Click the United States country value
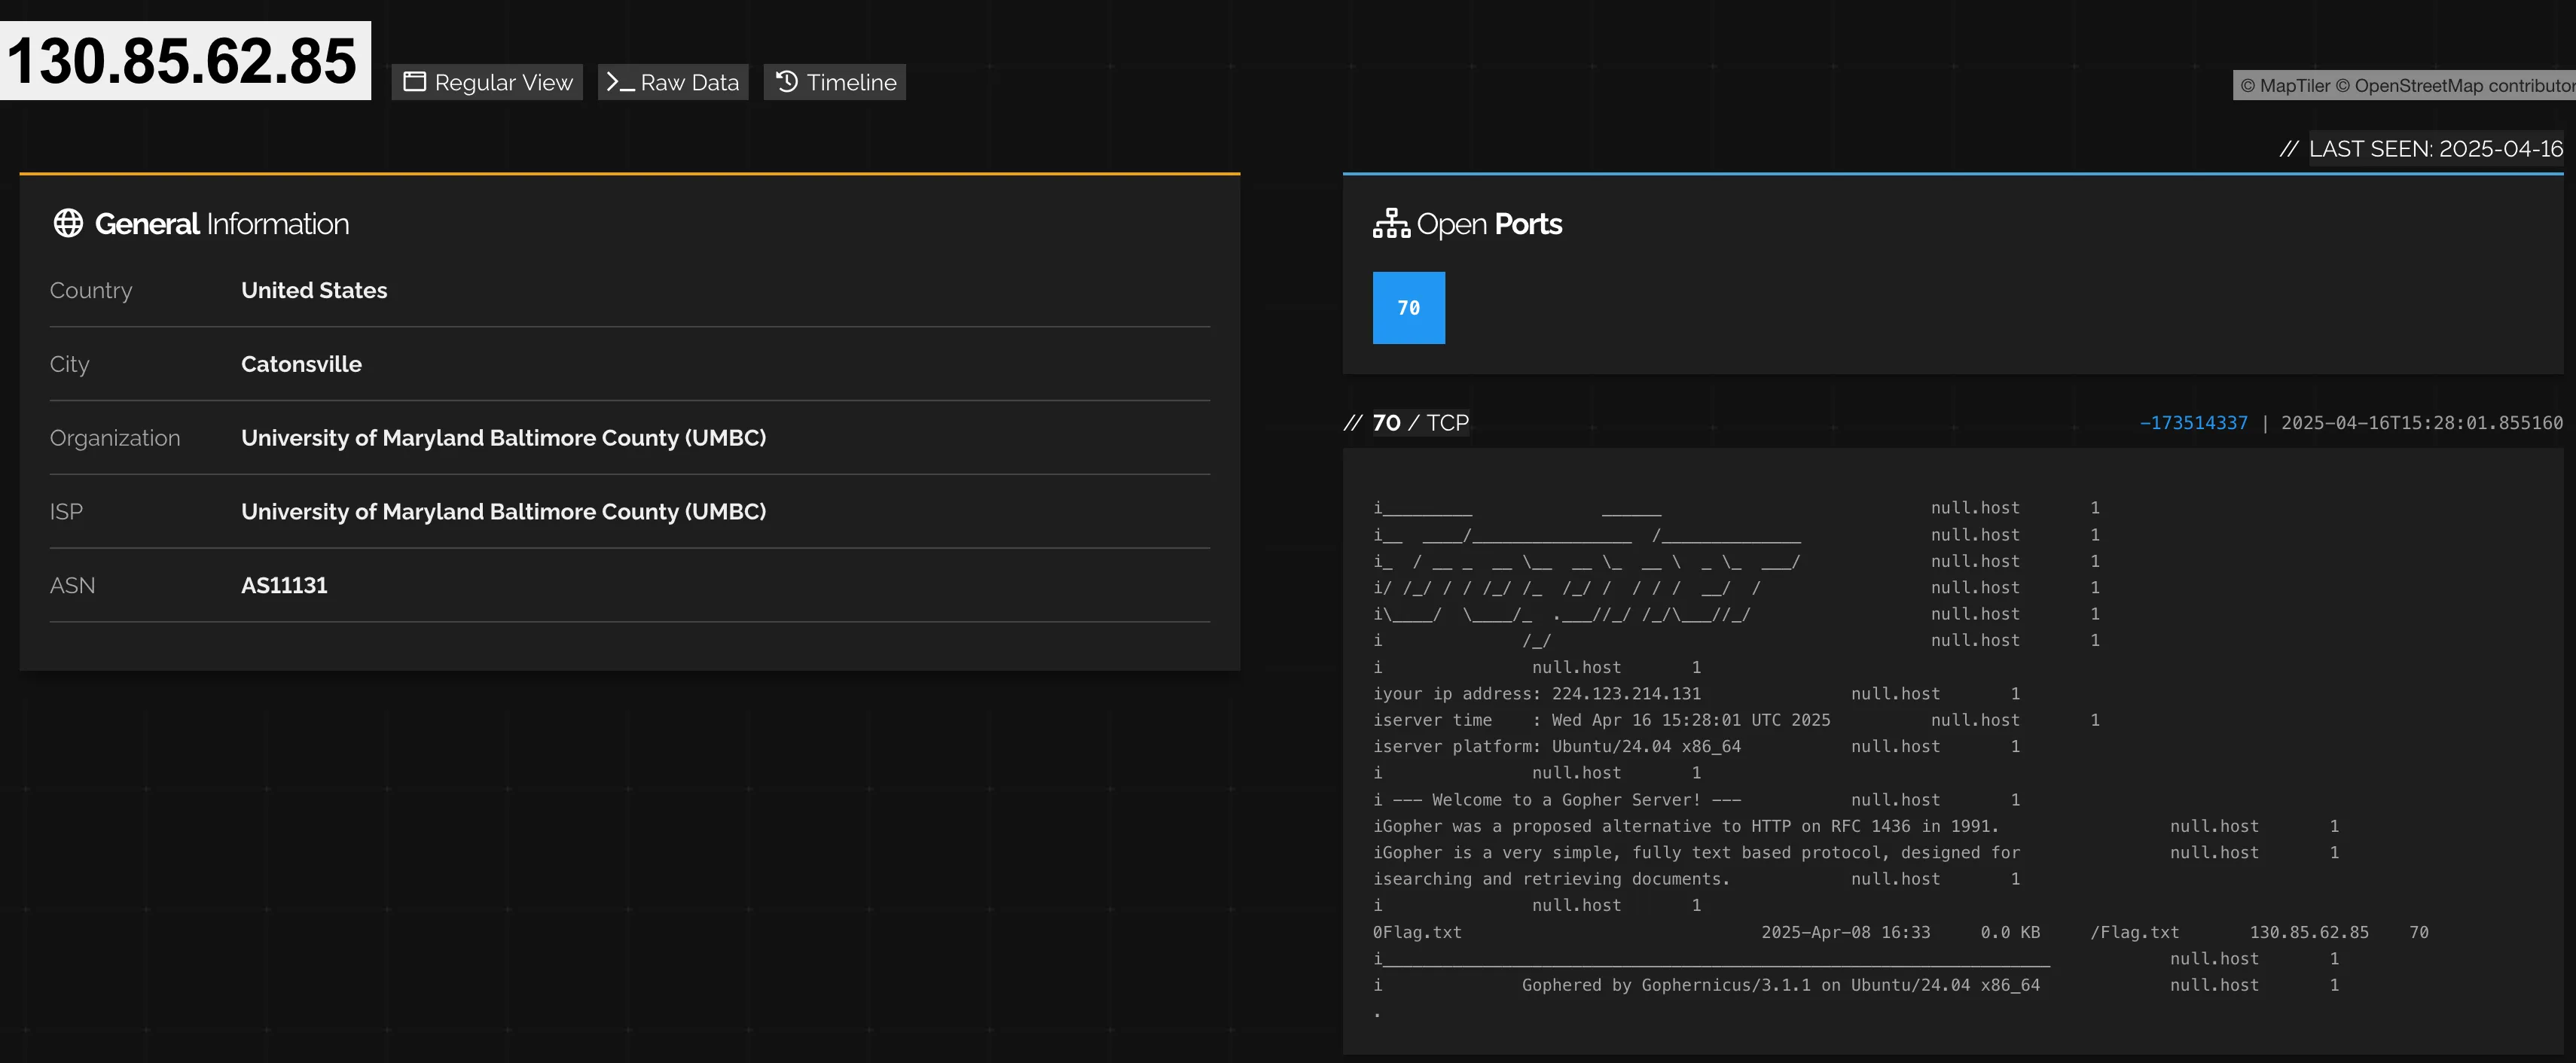The width and height of the screenshot is (2576, 1063). click(314, 291)
